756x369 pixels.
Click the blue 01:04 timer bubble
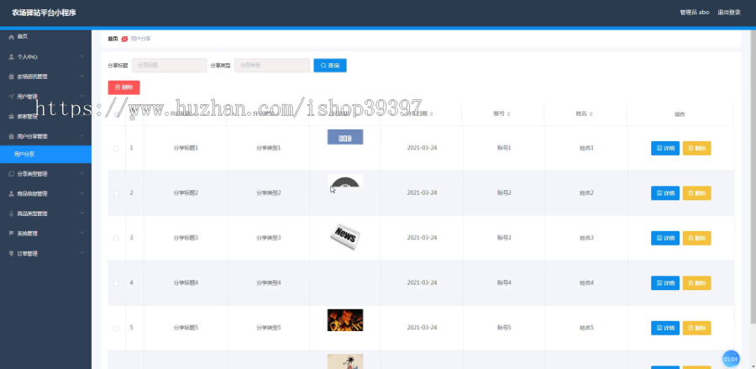(731, 359)
